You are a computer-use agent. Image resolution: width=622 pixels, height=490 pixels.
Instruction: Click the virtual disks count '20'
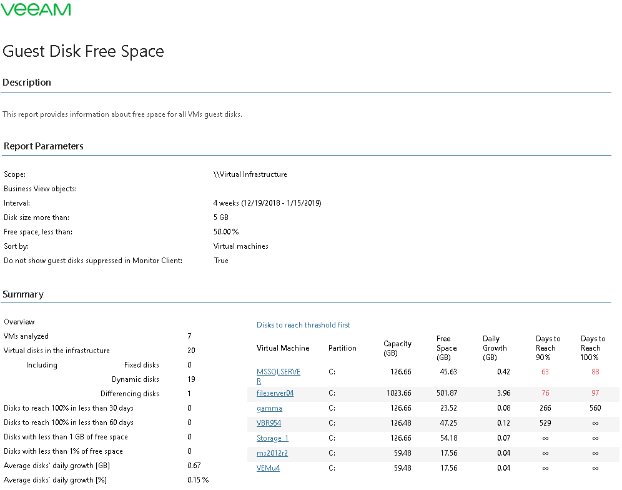pyautogui.click(x=191, y=350)
